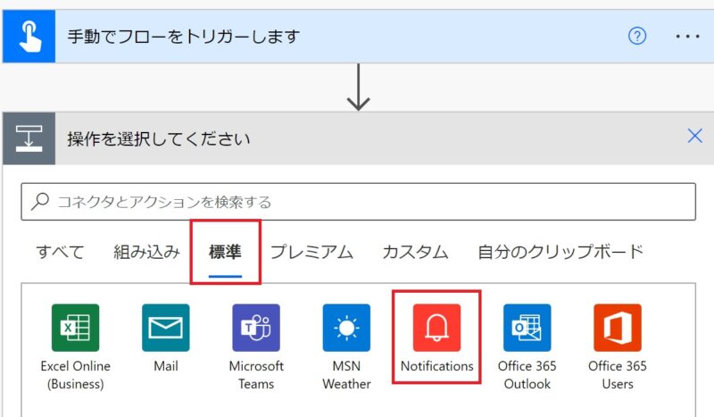Select the MSN Weather connector icon
This screenshot has height=417, width=714.
click(x=346, y=328)
